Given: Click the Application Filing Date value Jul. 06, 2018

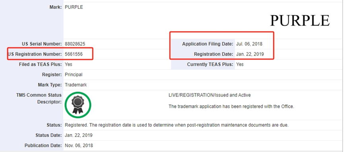Looking at the screenshot, I should tap(249, 44).
